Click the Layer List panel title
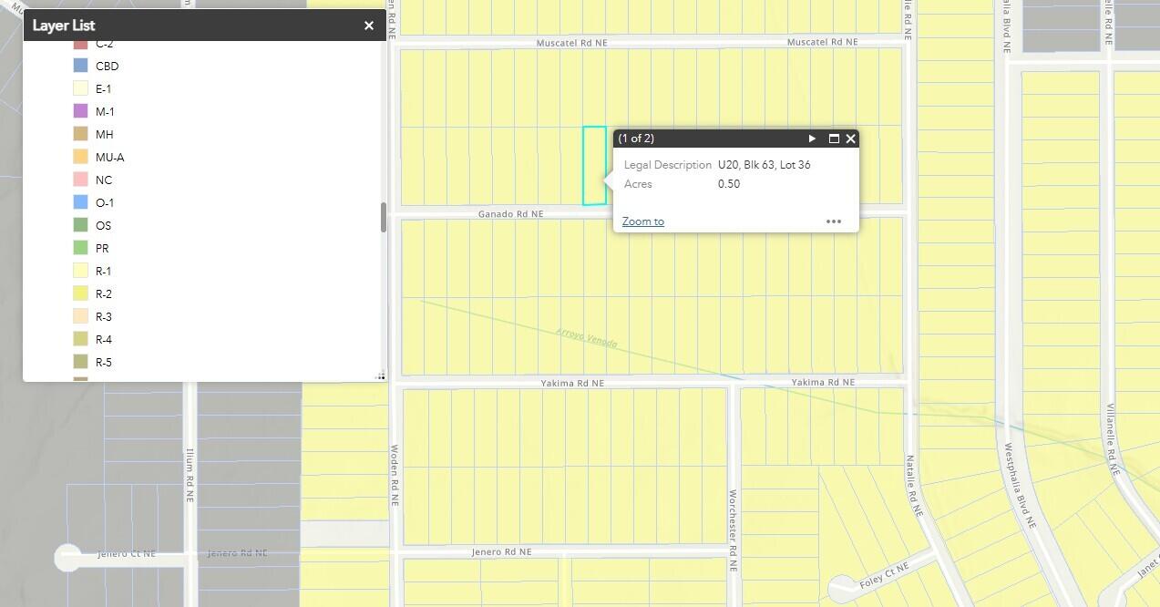1160x607 pixels. (64, 26)
